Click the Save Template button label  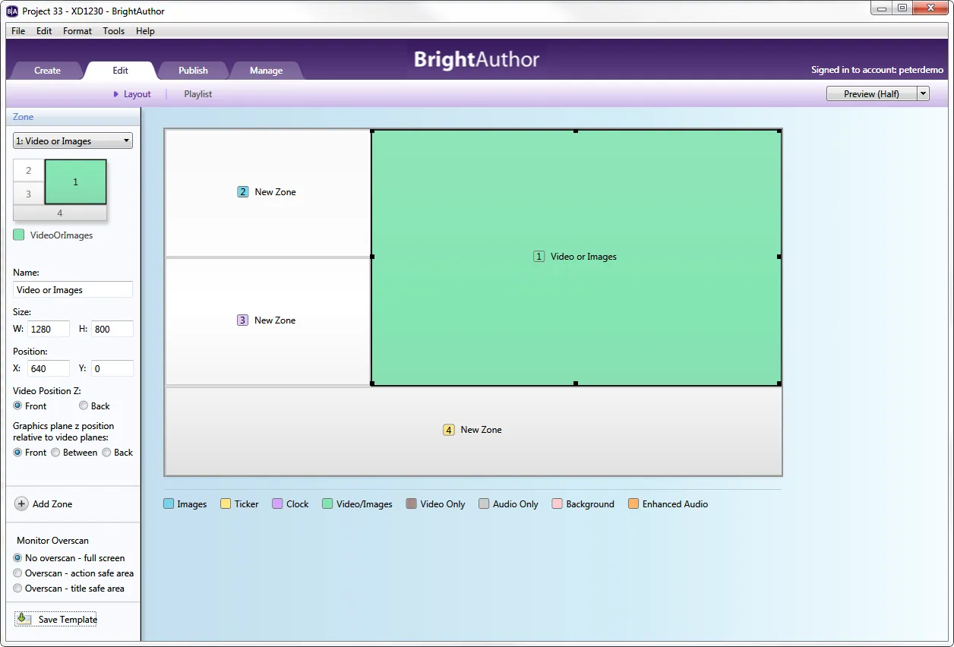(68, 619)
